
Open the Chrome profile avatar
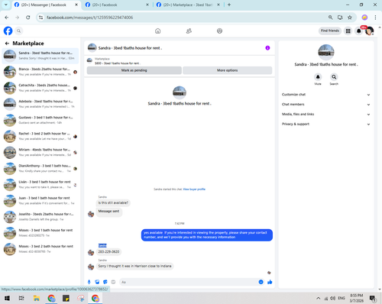click(x=364, y=18)
